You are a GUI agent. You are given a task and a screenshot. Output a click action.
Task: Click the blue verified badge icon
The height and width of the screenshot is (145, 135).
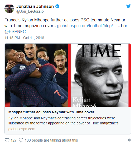pos(57,6)
